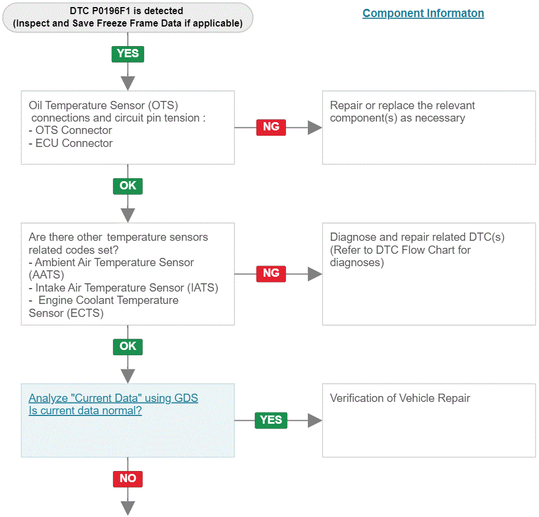Open the Component Informaton link
Screen dimensions: 539x517
tap(423, 13)
